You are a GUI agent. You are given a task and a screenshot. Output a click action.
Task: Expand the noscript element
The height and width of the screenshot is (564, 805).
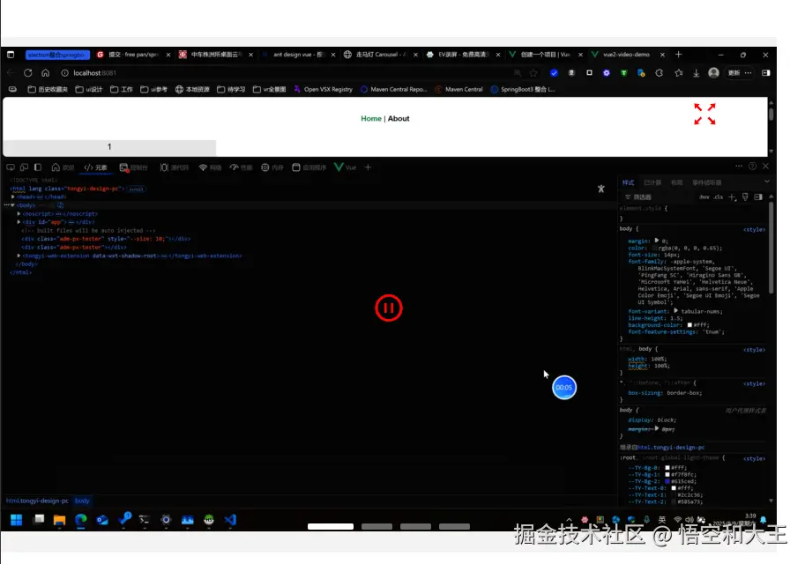click(x=19, y=214)
